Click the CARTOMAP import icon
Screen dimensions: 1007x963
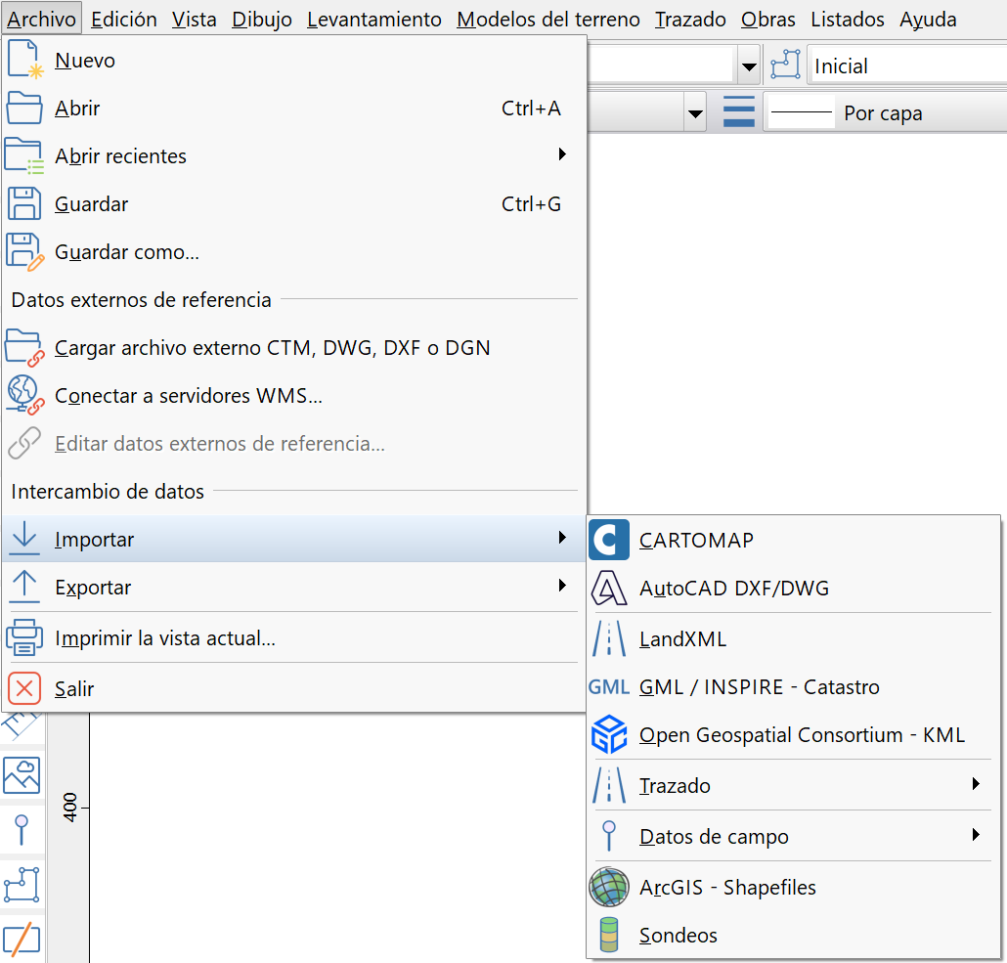(x=609, y=541)
